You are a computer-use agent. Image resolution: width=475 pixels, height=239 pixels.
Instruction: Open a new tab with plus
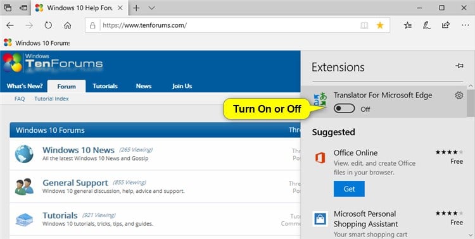tap(136, 8)
